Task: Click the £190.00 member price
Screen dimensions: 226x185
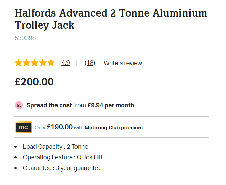Action: click(60, 127)
